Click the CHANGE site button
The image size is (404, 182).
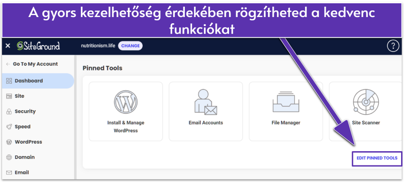click(x=130, y=46)
